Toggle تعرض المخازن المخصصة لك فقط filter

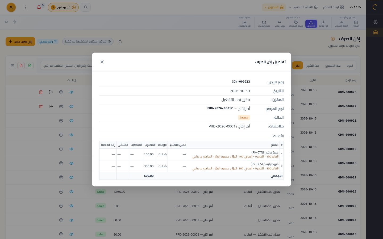(88, 41)
